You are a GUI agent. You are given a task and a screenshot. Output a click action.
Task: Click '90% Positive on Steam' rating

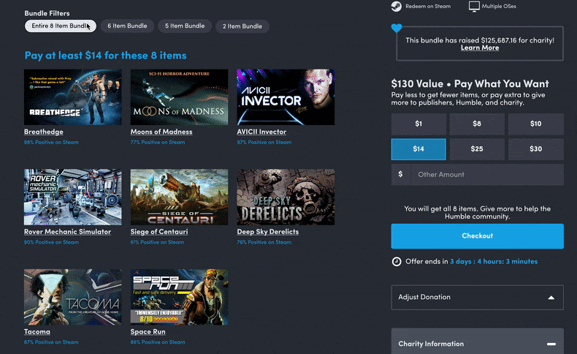click(x=51, y=242)
